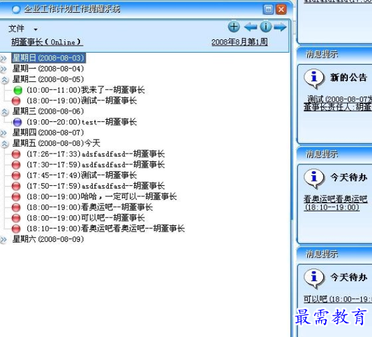The width and height of the screenshot is (372, 337).
Task: Select task (18:00--19:00)看奥运吧
Action: coord(90,208)
